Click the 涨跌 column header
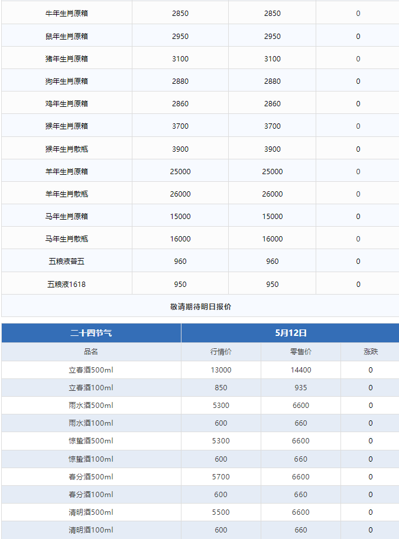This screenshot has height=539, width=399. (x=371, y=352)
